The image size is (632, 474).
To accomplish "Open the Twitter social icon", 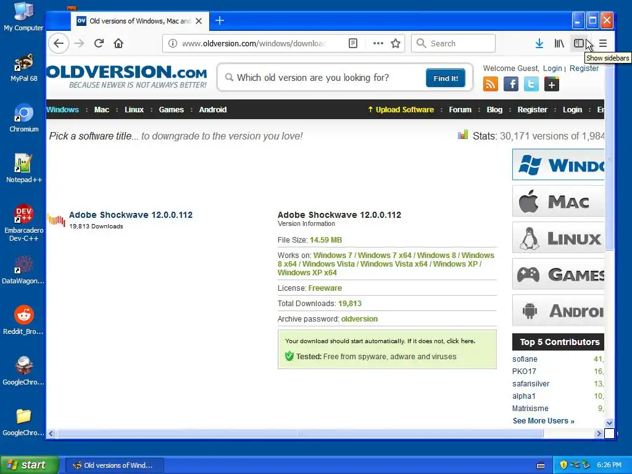I will [x=531, y=84].
